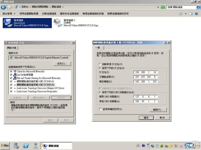The image size is (201, 150).
Task: Click 診斷這個連線 toolbar command
Action: point(49,14)
